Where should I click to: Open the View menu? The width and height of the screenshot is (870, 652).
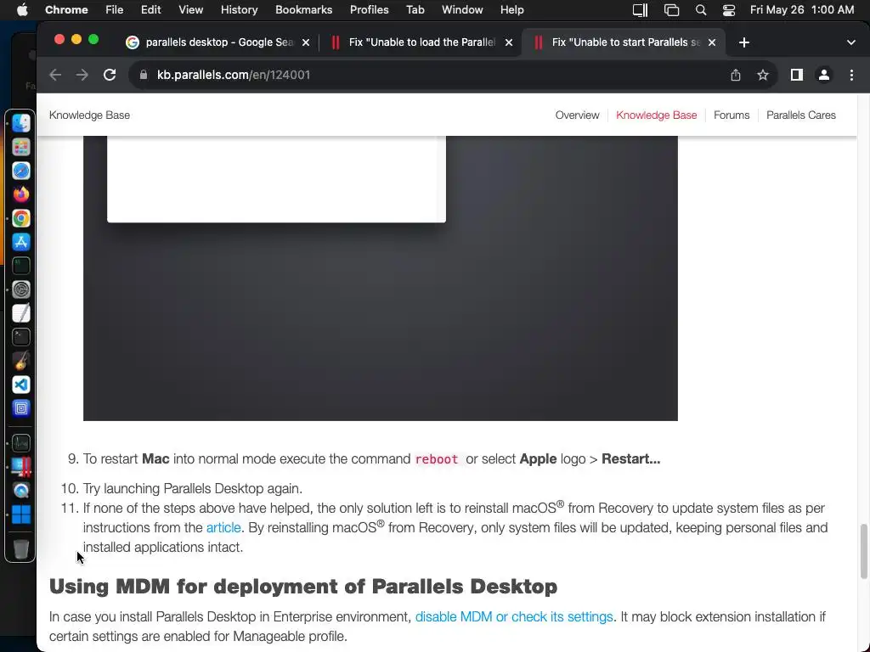[191, 10]
